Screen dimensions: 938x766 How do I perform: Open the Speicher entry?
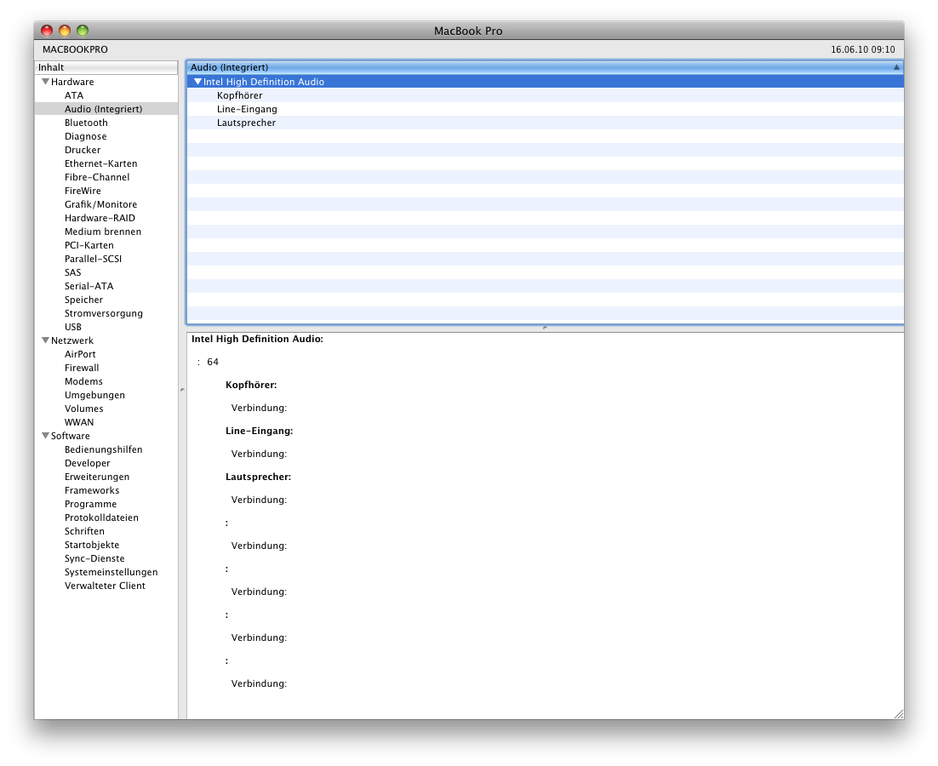pos(83,300)
